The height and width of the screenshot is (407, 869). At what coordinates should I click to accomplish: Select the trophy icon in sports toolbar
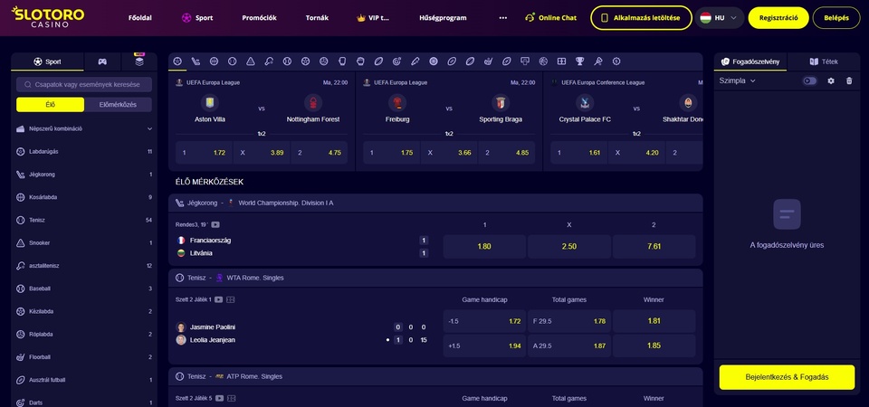pos(579,62)
